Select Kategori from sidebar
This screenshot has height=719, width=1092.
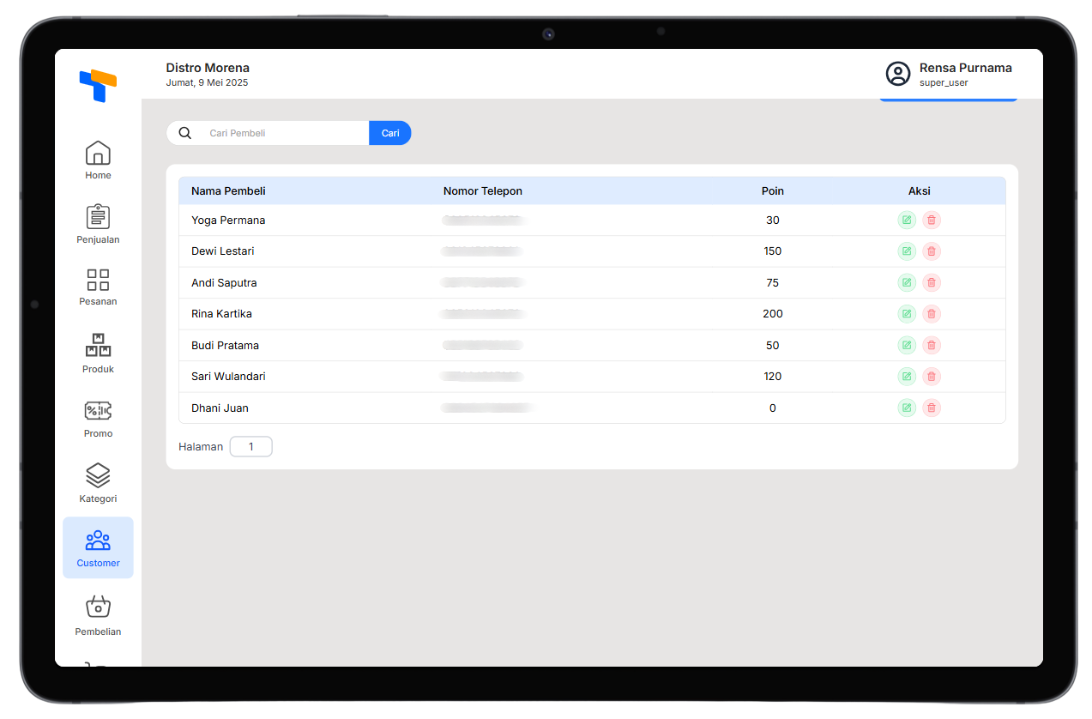coord(98,483)
